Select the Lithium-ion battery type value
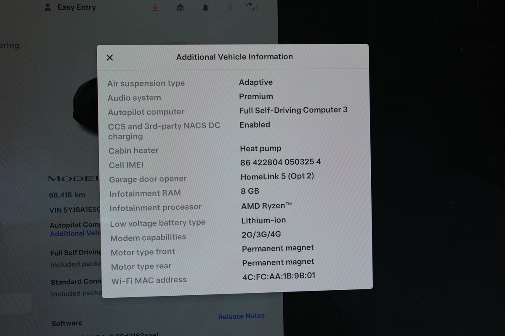Screen dimensions: 505x336 pyautogui.click(x=263, y=220)
